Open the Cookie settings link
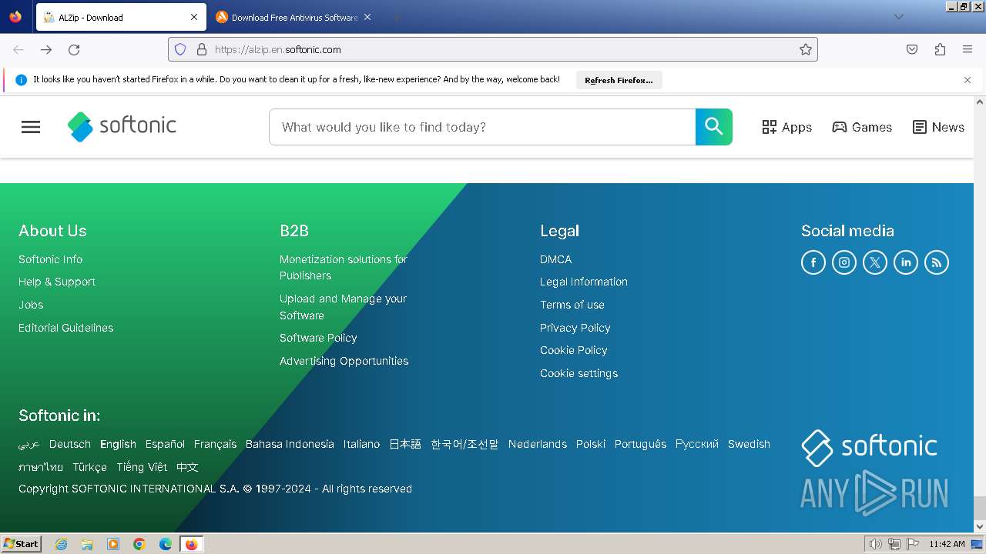Image resolution: width=986 pixels, height=554 pixels. [579, 373]
